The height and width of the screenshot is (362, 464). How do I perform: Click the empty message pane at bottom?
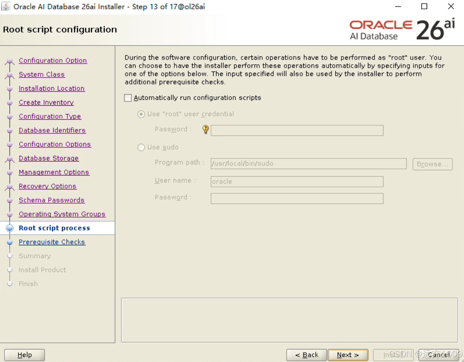click(x=290, y=320)
